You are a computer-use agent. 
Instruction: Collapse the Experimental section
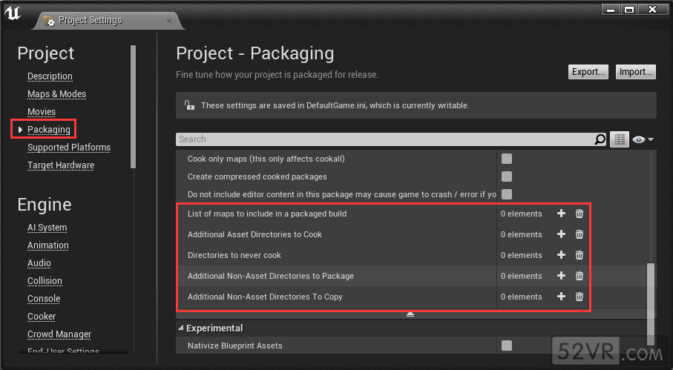[182, 328]
